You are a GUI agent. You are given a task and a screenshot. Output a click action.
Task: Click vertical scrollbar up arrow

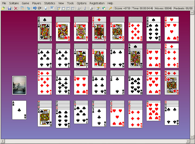(x=192, y=13)
